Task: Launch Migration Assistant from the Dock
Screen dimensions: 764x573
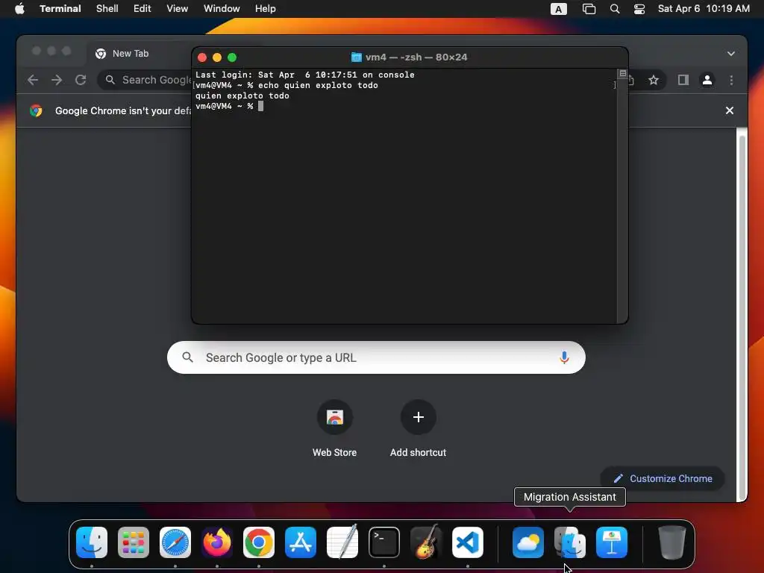Action: [x=570, y=542]
